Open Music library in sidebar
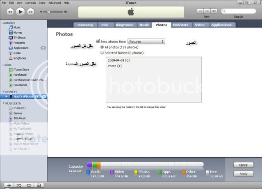This screenshot has height=189, width=262. click(x=17, y=27)
